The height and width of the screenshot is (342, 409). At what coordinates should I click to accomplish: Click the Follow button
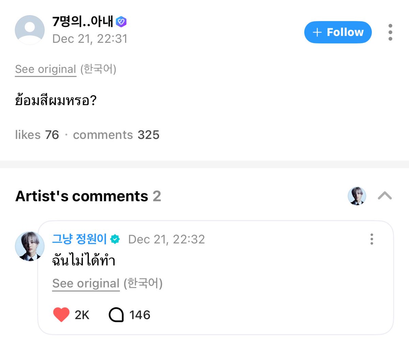pyautogui.click(x=338, y=32)
